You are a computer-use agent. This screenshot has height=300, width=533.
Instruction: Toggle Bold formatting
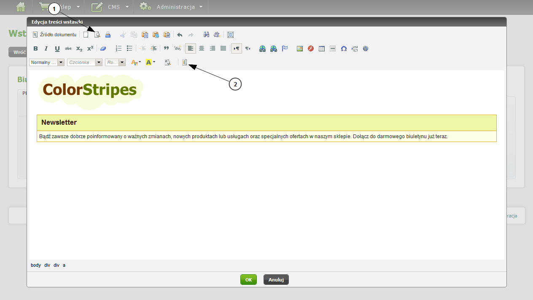coord(35,48)
